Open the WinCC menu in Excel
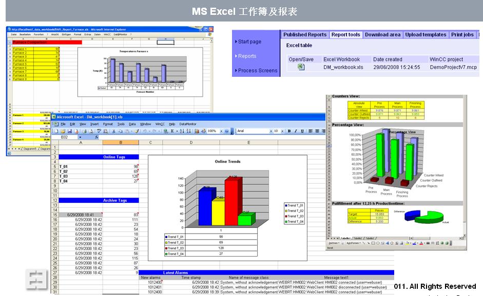 click(x=160, y=124)
